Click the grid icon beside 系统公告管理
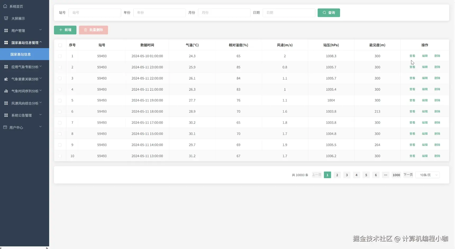455x249 pixels. (6, 115)
